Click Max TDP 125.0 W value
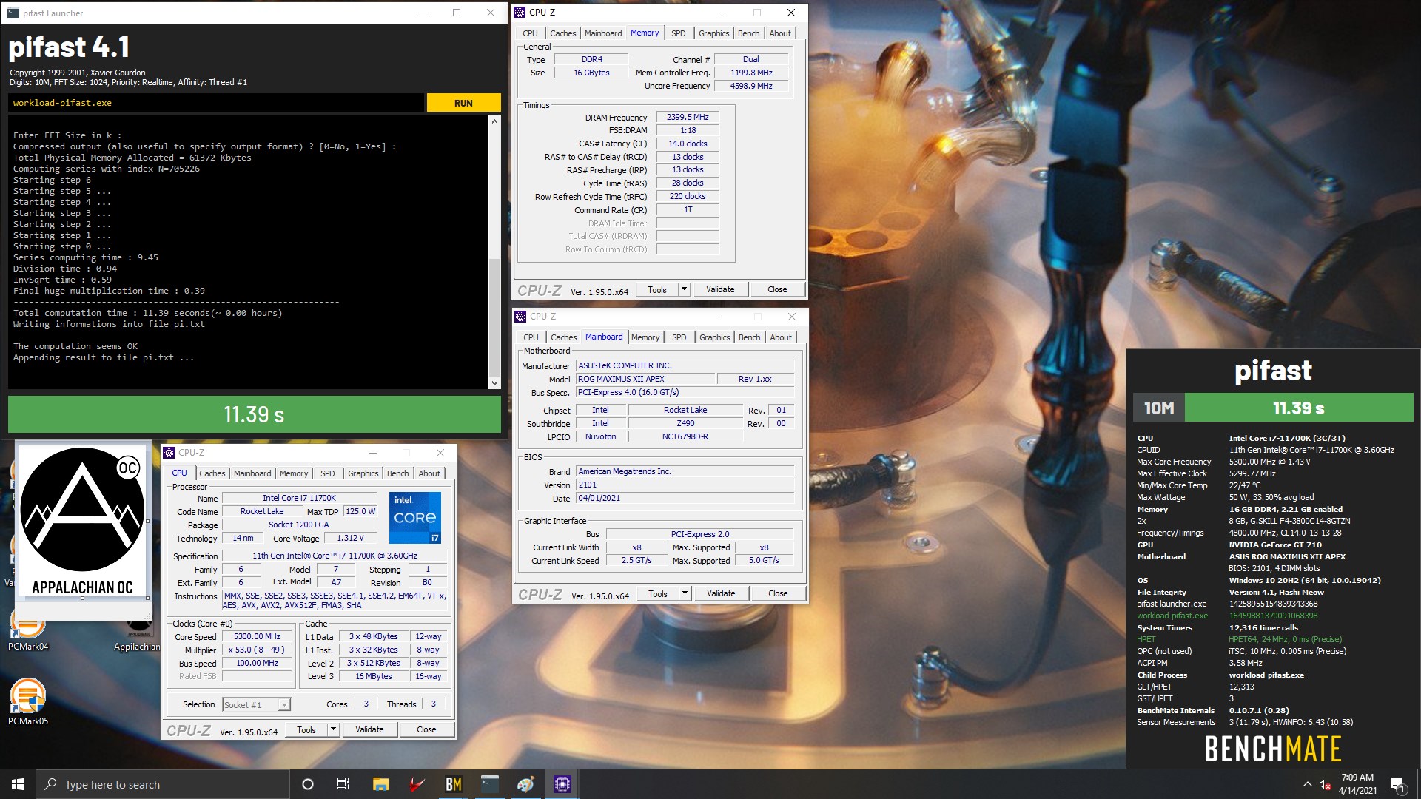 point(360,512)
